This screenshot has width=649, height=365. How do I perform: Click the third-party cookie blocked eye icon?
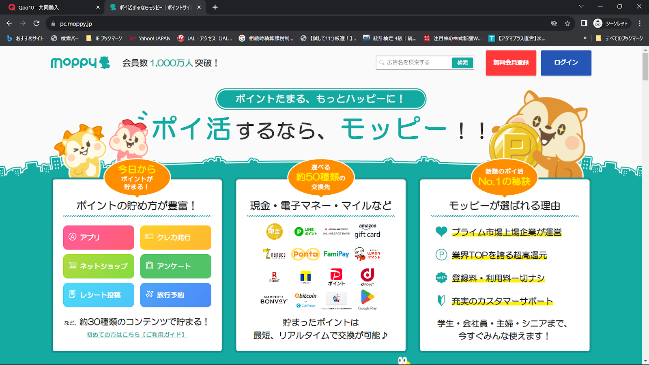click(554, 24)
